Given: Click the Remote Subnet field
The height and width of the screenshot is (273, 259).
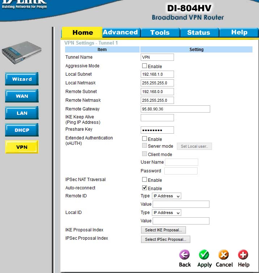Looking at the screenshot, I should point(157,92).
